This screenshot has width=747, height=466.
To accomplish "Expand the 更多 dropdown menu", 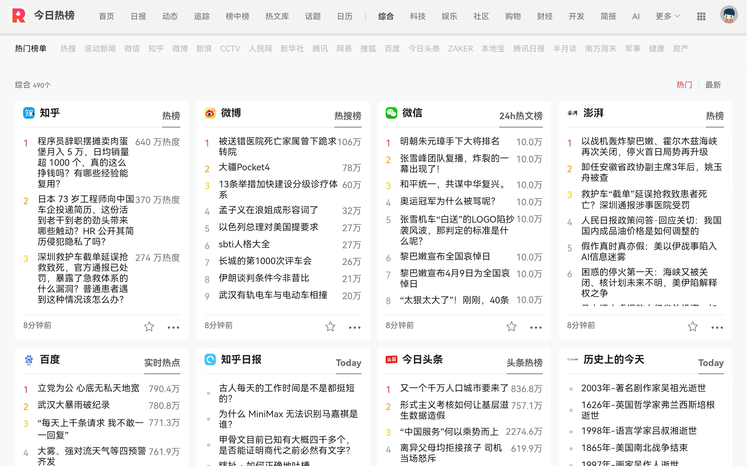I will coord(667,16).
